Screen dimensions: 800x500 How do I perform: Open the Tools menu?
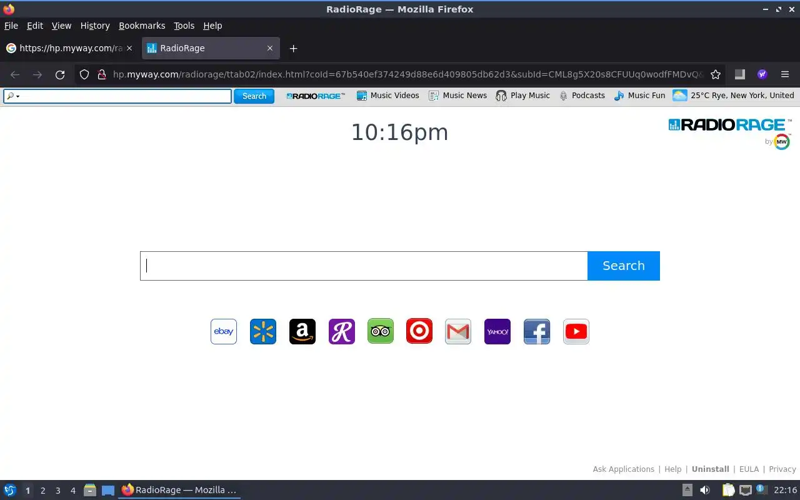pyautogui.click(x=184, y=26)
